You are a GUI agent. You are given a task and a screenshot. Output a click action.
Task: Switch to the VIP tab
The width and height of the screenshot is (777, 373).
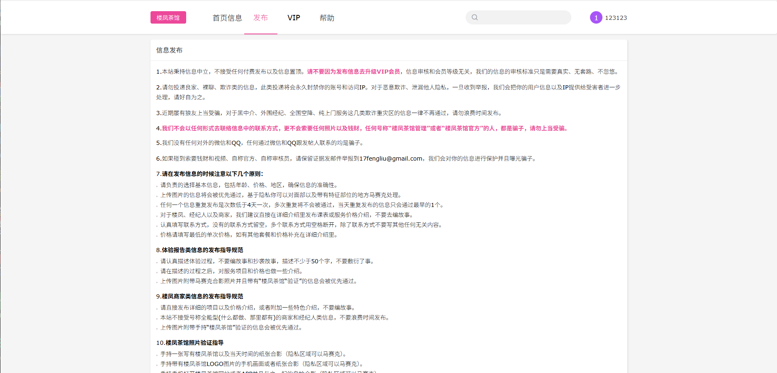pos(294,17)
